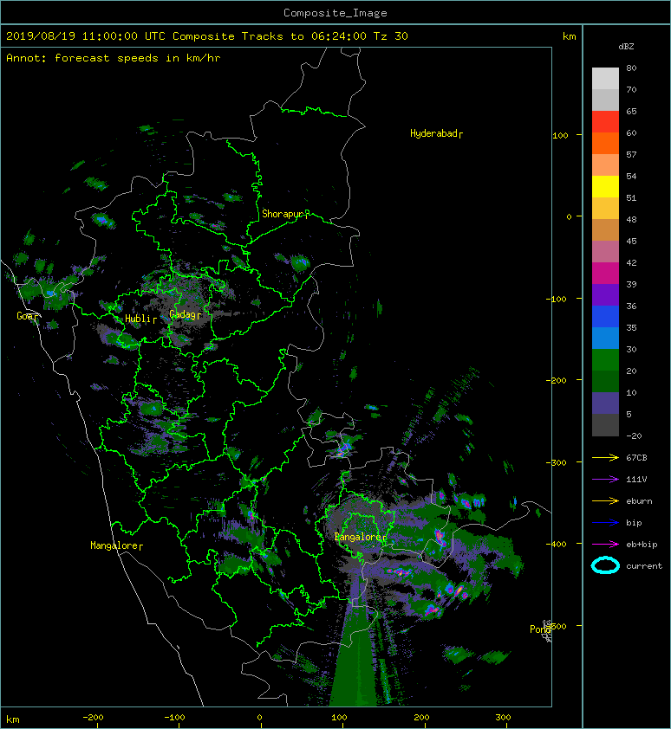This screenshot has height=729, width=671.
Task: Click the km unit label at top right
Action: tap(569, 36)
